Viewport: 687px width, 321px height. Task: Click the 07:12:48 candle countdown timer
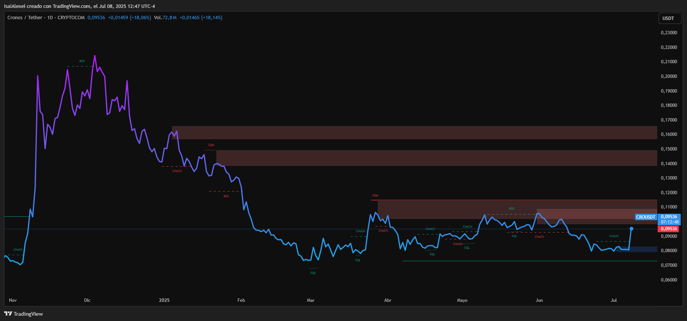pyautogui.click(x=670, y=222)
